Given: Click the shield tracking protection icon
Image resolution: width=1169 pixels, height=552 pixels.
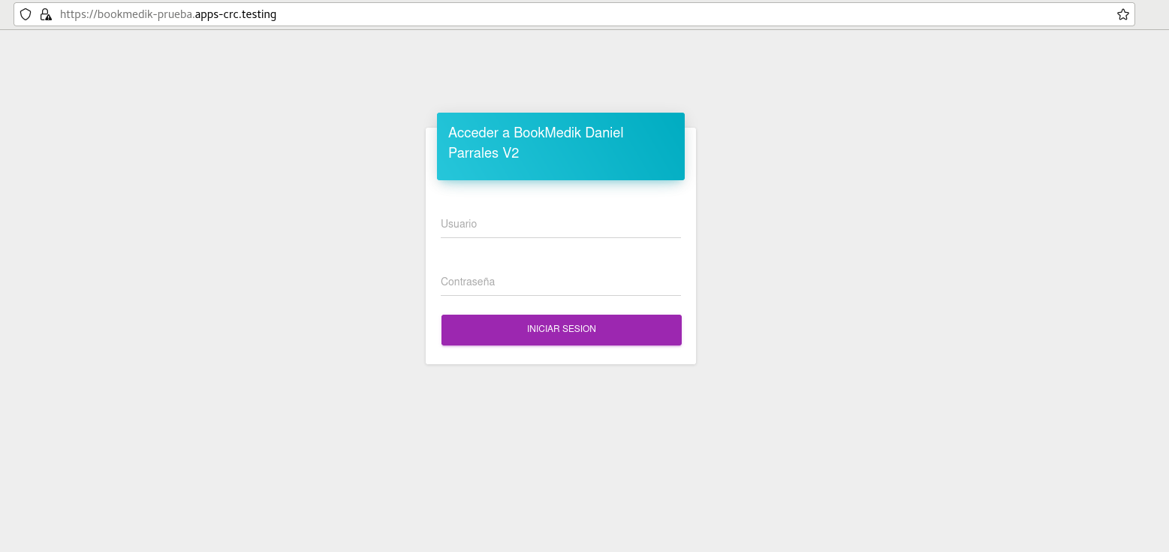Looking at the screenshot, I should point(26,14).
